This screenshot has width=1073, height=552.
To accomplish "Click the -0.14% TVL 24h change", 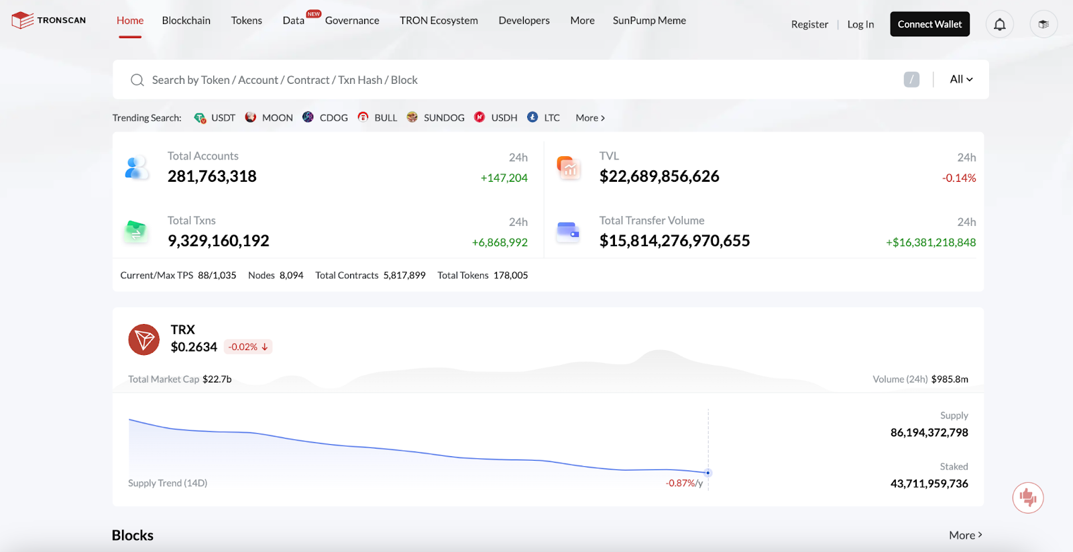I will pyautogui.click(x=959, y=178).
